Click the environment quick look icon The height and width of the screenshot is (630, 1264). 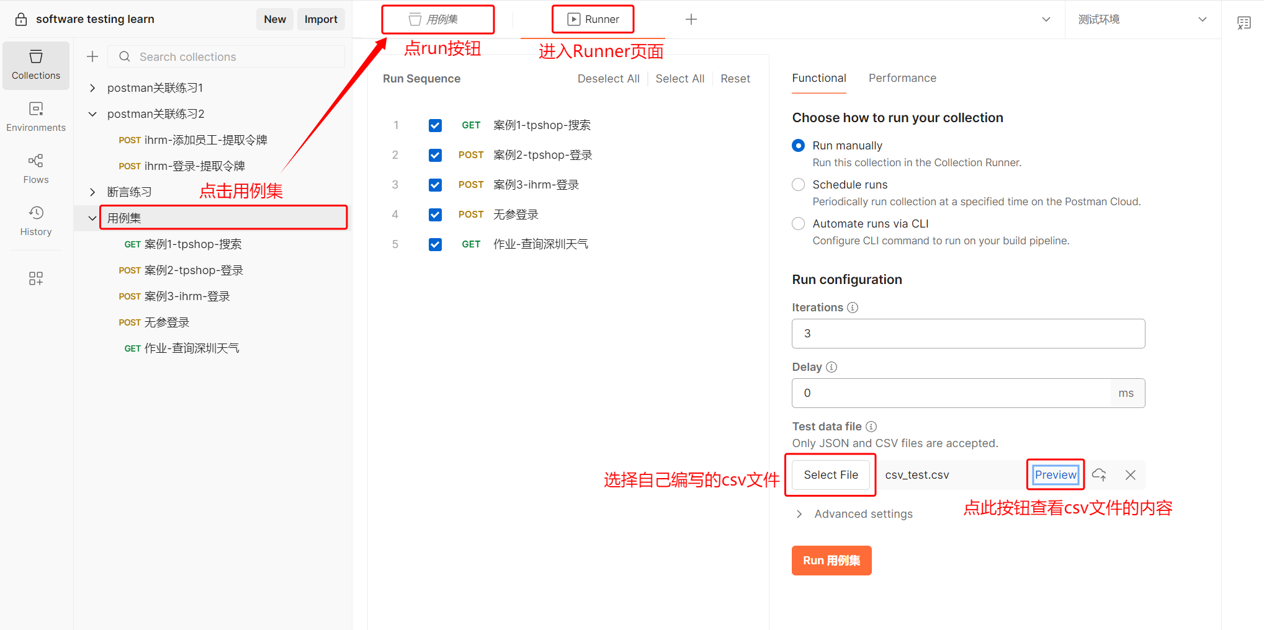tap(1244, 23)
